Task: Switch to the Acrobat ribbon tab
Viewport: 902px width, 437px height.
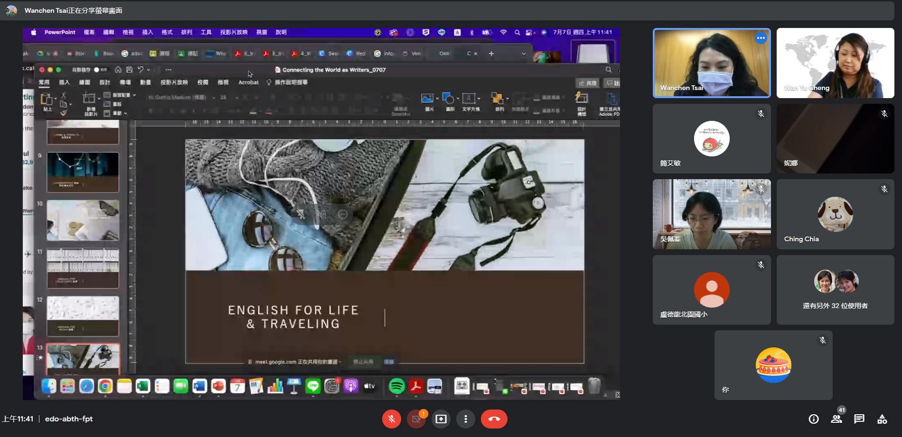Action: 248,82
